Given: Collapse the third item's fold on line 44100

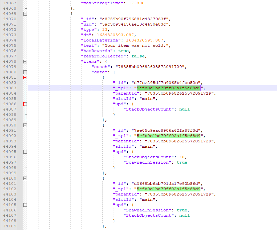Looking at the screenshot, I should [x=26, y=178].
